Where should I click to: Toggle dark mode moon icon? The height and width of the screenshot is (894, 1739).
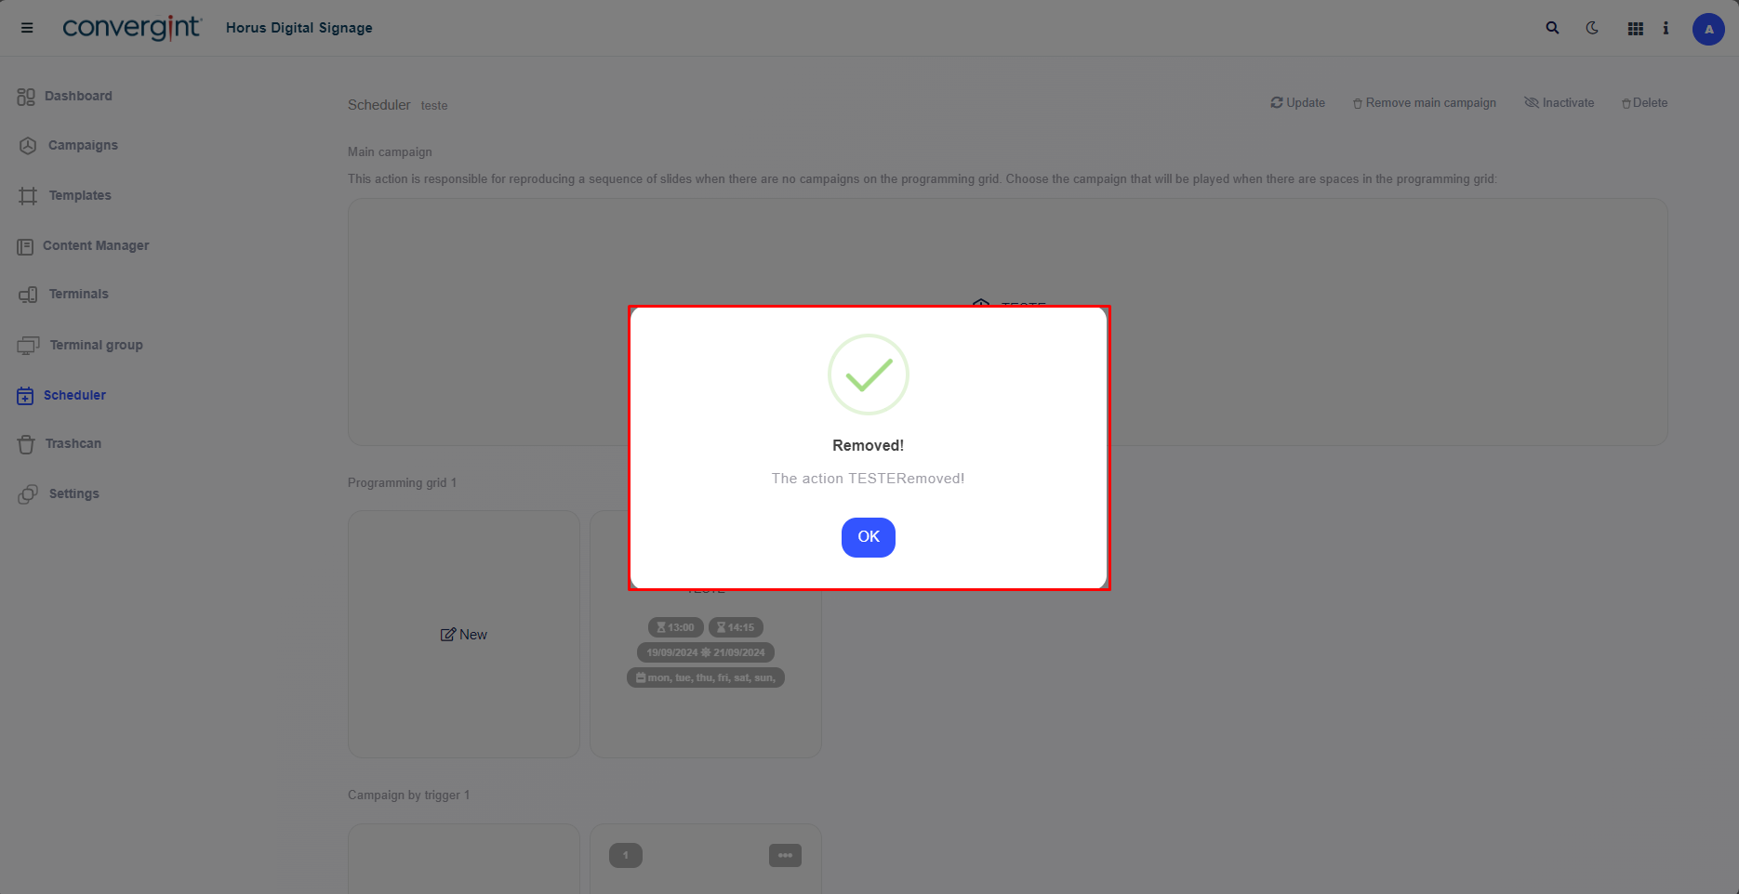click(1592, 28)
